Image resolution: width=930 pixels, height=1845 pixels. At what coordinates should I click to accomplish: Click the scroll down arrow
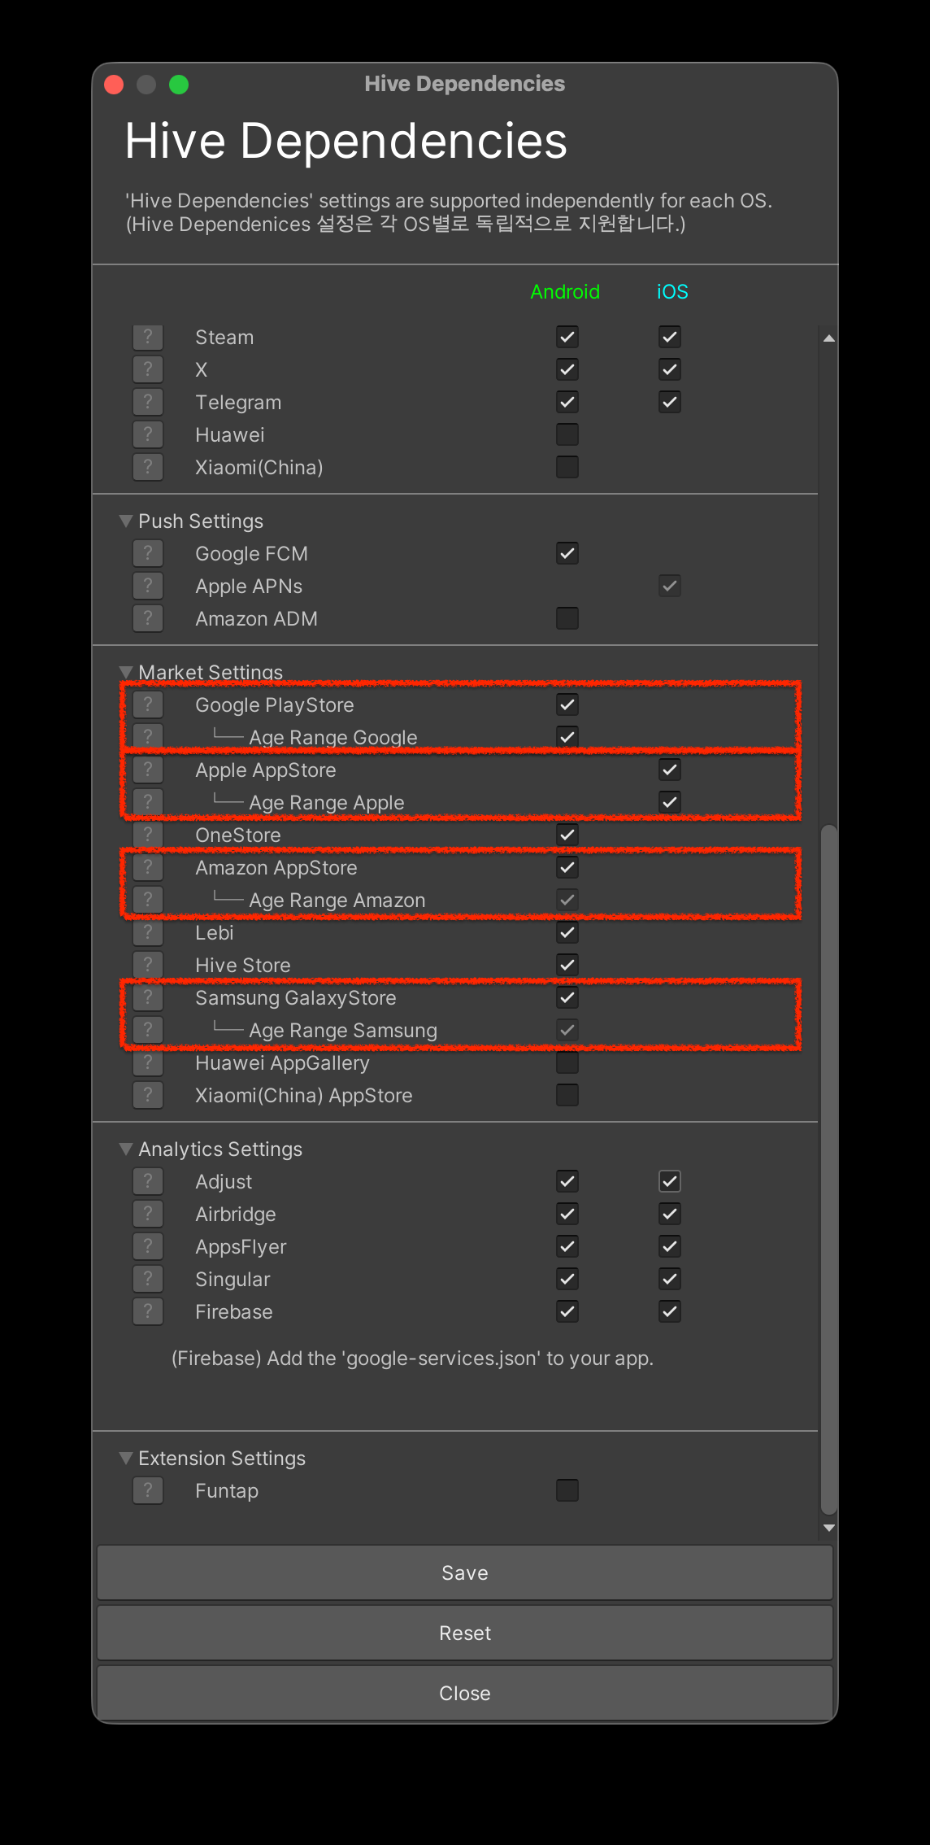(x=828, y=1528)
